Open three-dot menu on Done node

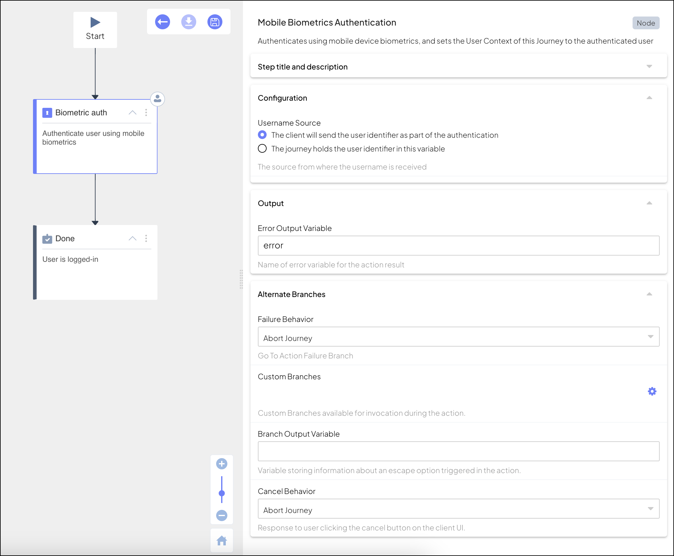click(x=146, y=238)
